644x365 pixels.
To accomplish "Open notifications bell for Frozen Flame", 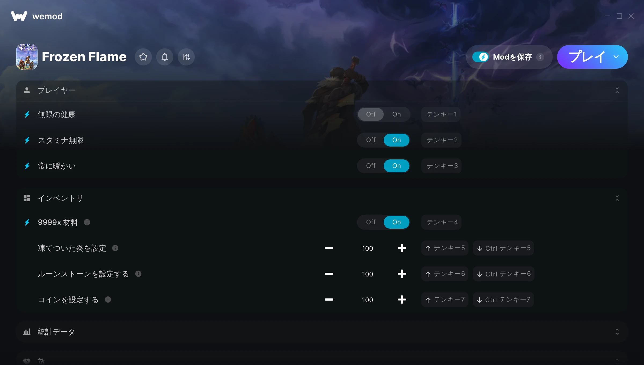I will point(165,57).
